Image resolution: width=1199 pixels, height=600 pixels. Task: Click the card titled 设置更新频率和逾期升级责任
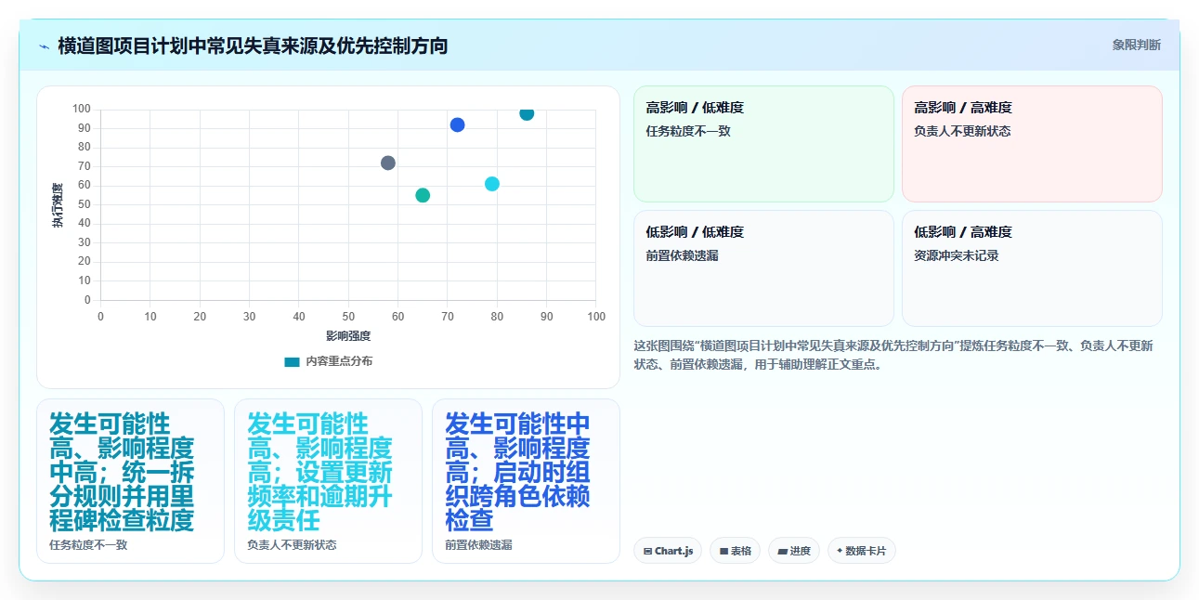tap(328, 481)
